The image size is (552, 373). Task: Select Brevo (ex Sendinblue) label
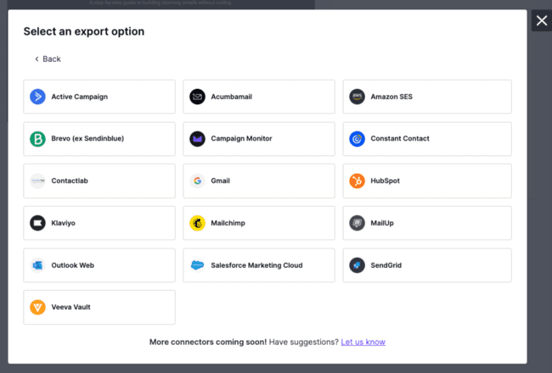tap(87, 138)
